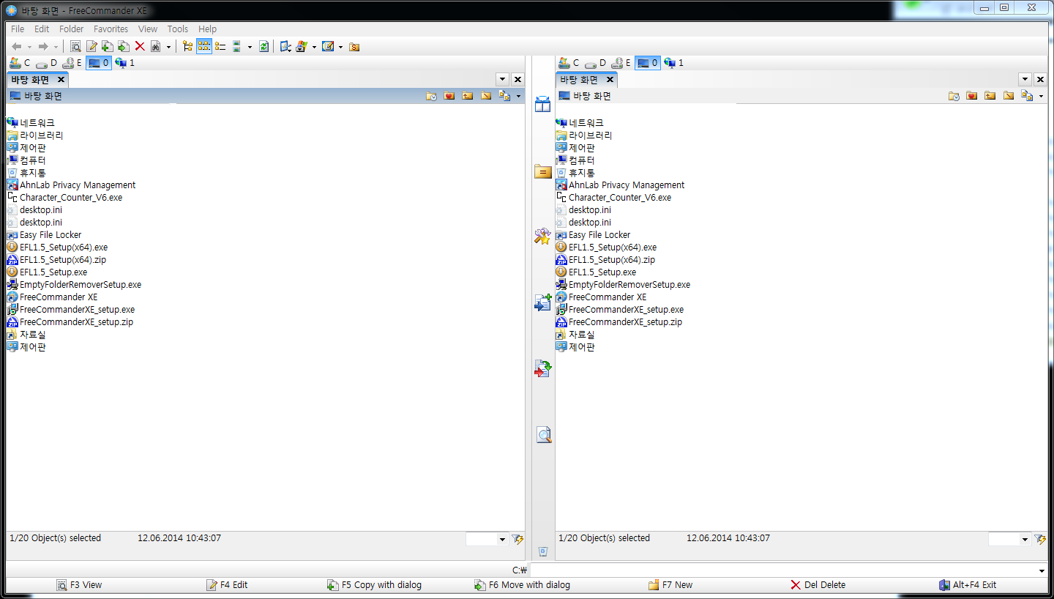1054x599 pixels.
Task: Click the copy-to-panel icon in splitter bar
Action: coord(542,302)
